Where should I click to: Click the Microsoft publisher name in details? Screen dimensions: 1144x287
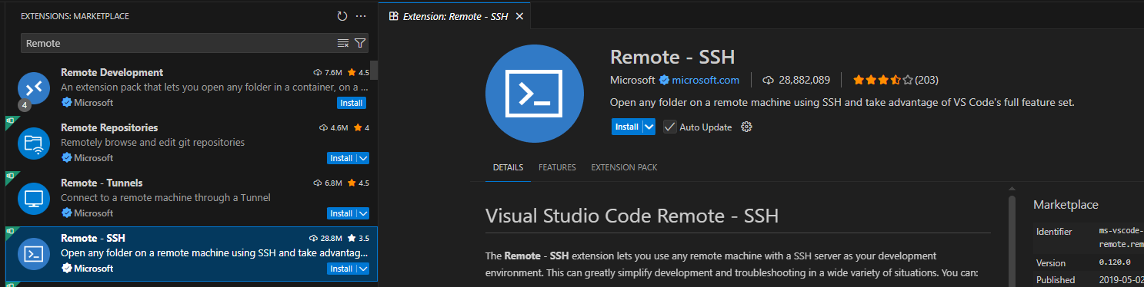tap(632, 80)
